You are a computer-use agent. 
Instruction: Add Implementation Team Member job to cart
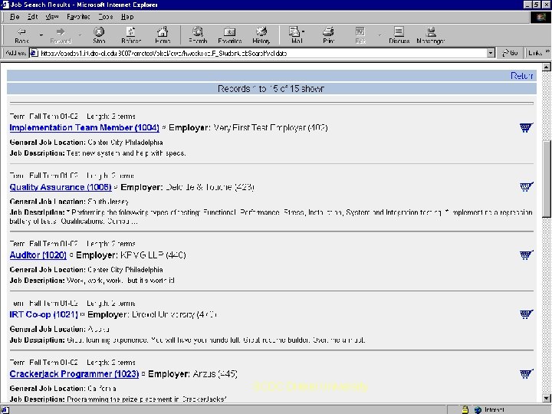point(526,127)
